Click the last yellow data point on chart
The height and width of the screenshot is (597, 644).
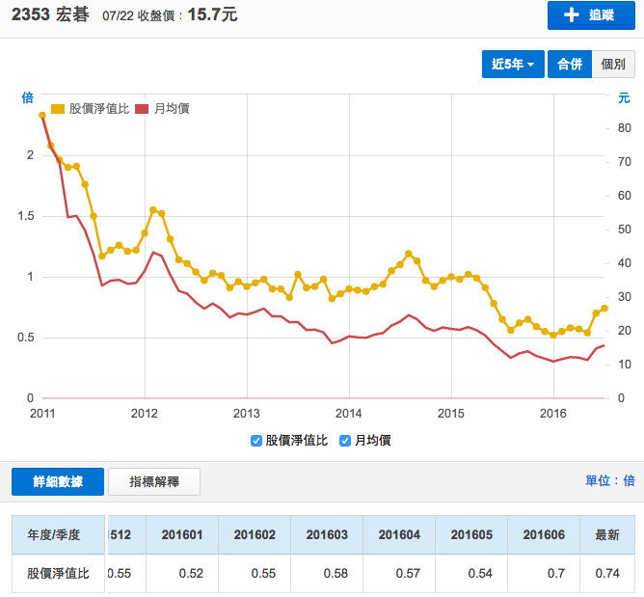[x=604, y=308]
